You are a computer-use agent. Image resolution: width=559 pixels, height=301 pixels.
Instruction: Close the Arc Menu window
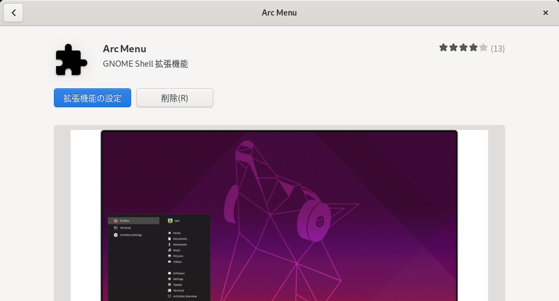click(x=546, y=13)
